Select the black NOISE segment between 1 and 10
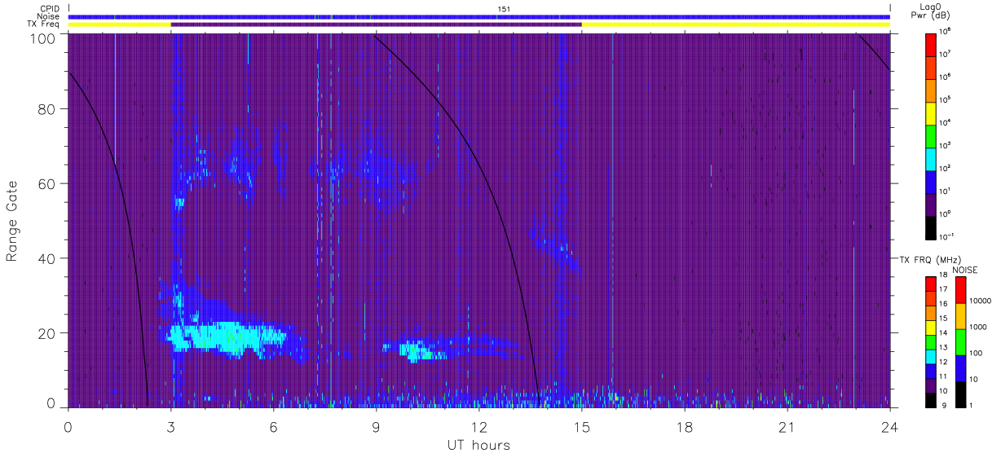 (960, 393)
